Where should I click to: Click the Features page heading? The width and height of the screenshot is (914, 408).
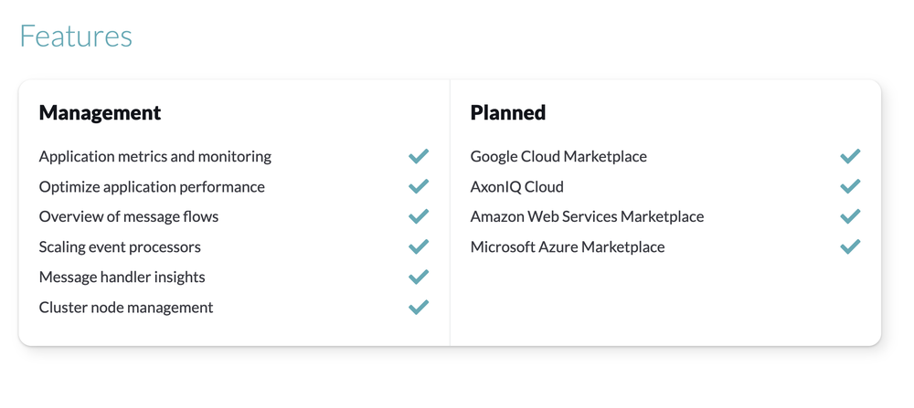[x=76, y=37]
